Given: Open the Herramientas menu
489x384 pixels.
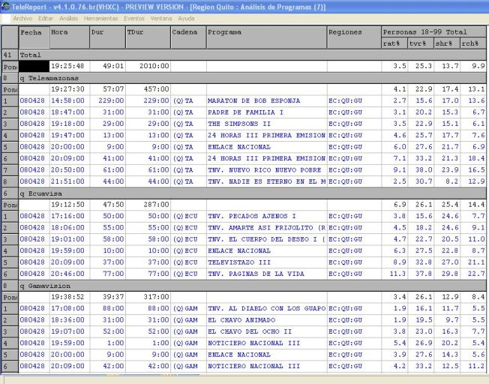Looking at the screenshot, I should point(100,19).
